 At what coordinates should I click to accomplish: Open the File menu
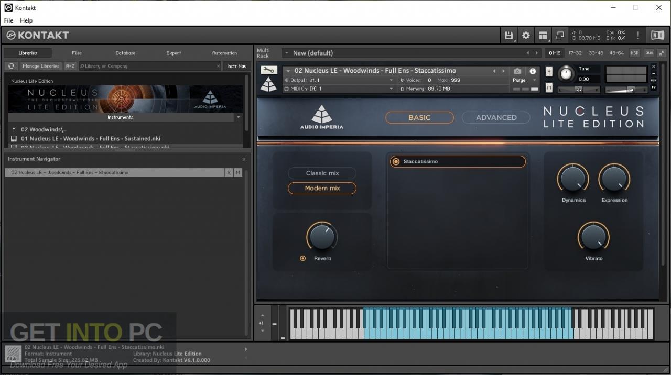[9, 20]
